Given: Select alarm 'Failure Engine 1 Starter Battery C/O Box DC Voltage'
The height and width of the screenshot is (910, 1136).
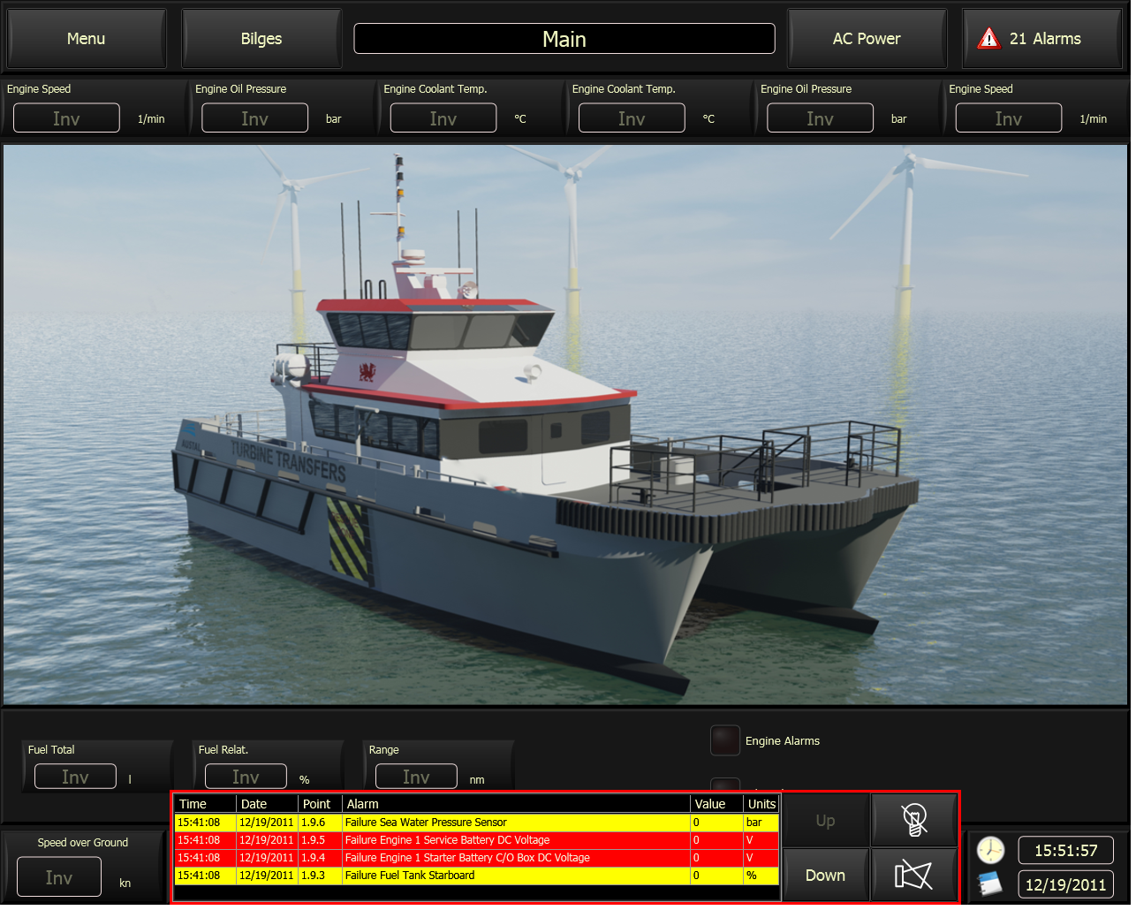Looking at the screenshot, I should click(477, 858).
